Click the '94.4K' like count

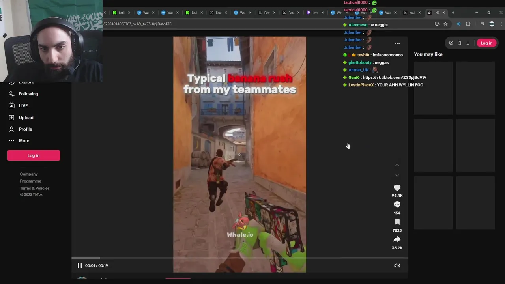point(397,196)
